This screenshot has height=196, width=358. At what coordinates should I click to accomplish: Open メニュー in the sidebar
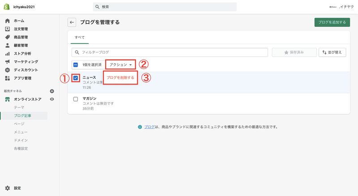point(21,132)
